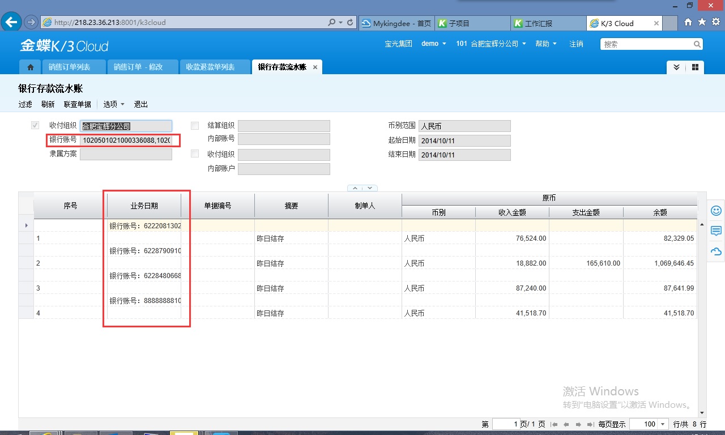Viewport: 725px width, 435px height.
Task: Open the demo user dropdown
Action: pyautogui.click(x=434, y=44)
